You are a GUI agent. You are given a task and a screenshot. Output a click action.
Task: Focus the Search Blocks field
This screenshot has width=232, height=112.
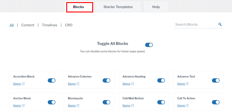195,24
